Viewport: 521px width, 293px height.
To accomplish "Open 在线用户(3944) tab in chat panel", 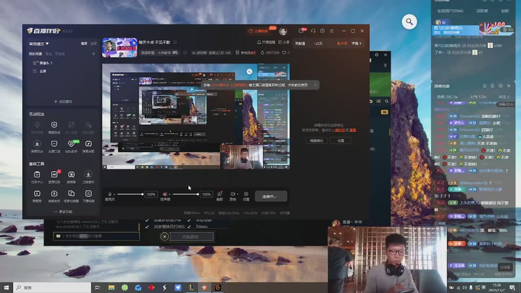I will (x=450, y=11).
